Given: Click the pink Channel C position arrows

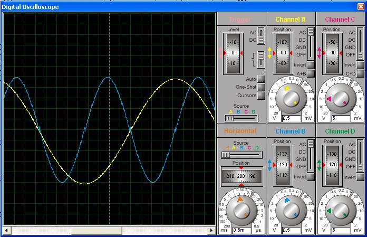Looking at the screenshot, I should click(x=319, y=53).
